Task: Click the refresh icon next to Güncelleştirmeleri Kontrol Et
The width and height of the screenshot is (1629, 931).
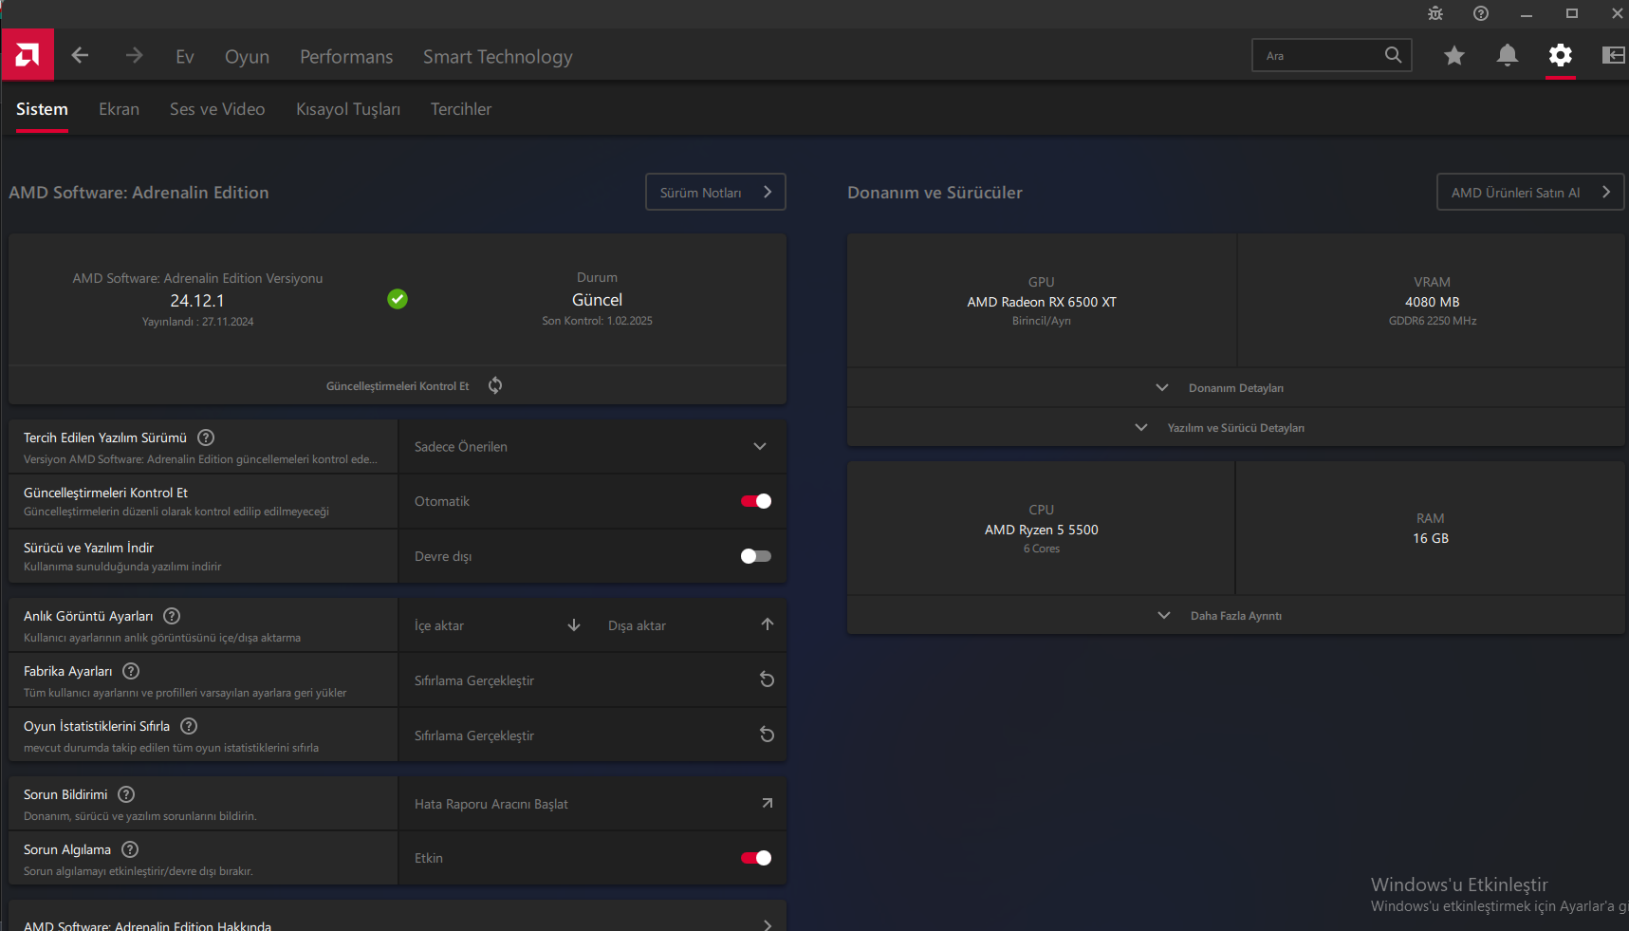Action: tap(495, 385)
